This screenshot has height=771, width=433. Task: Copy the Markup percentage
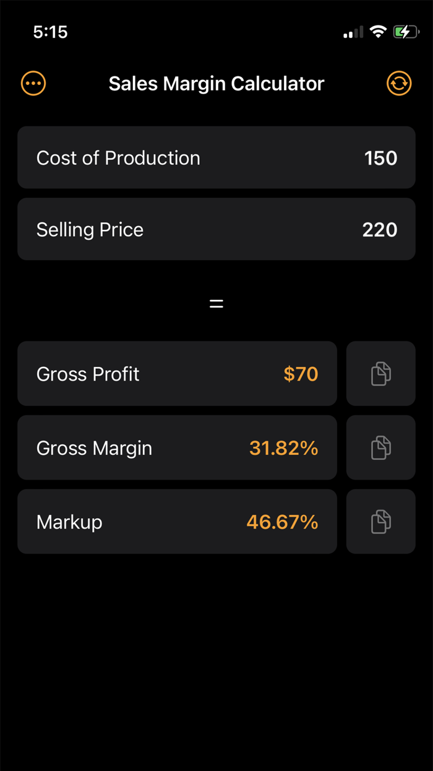point(380,521)
